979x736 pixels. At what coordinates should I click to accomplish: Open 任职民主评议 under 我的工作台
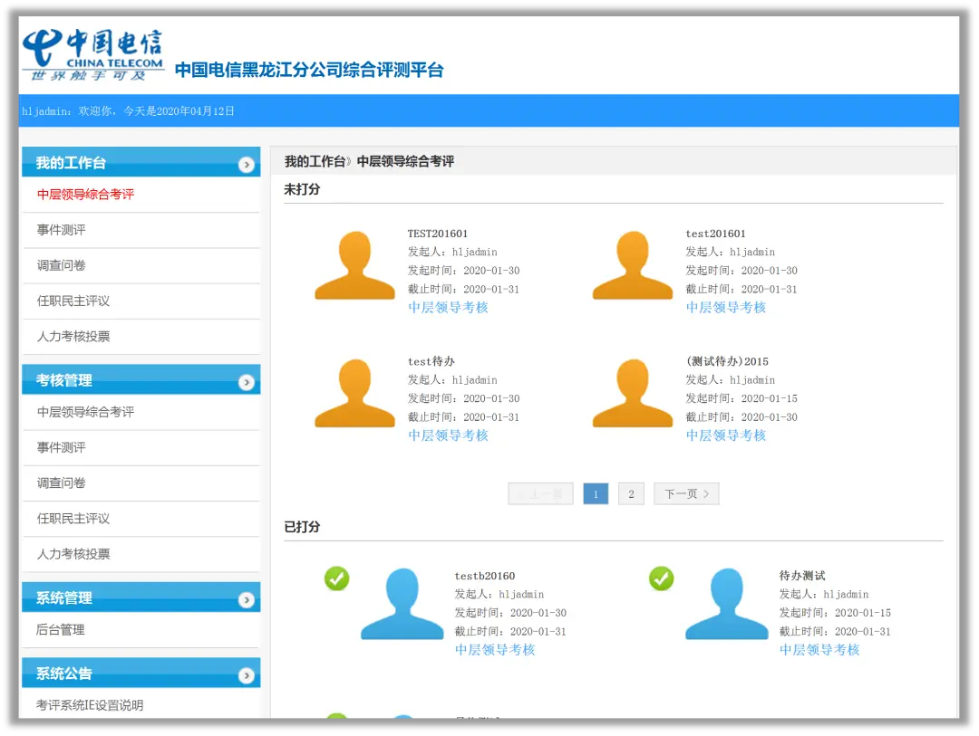pyautogui.click(x=73, y=301)
